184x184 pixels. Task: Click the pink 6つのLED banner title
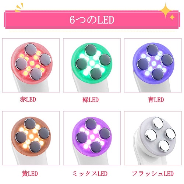pos(92,20)
